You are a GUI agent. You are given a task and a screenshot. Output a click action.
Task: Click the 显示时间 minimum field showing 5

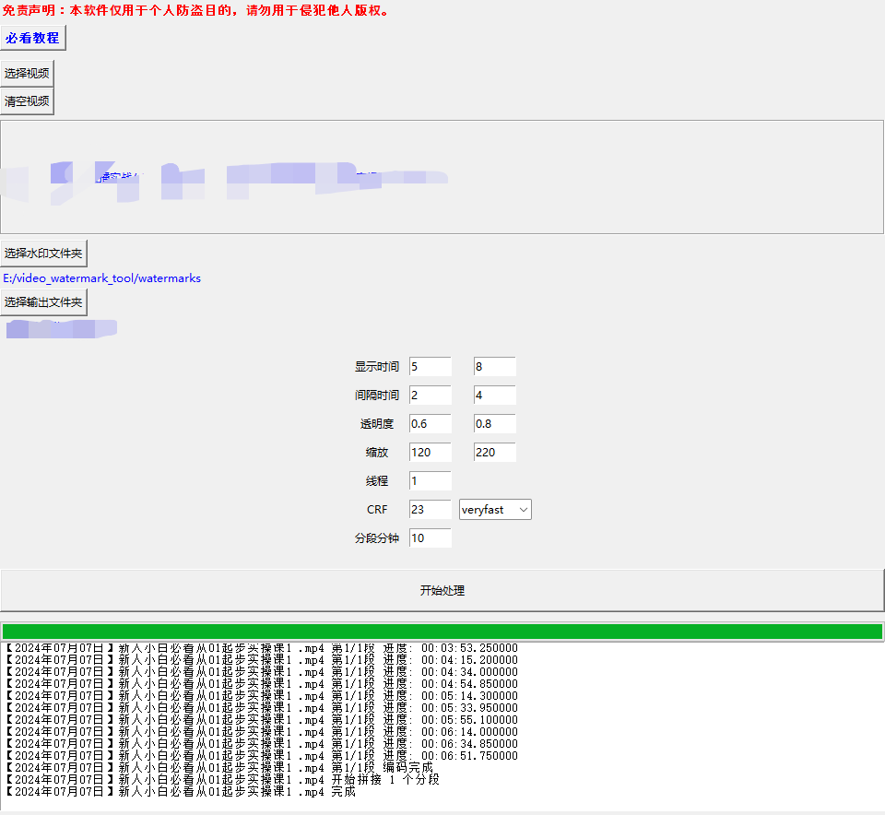click(x=430, y=367)
